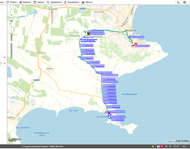Image resolution: width=190 pixels, height=149 pixels.
Task: Zoom out with the minus button
Action: (11, 31)
